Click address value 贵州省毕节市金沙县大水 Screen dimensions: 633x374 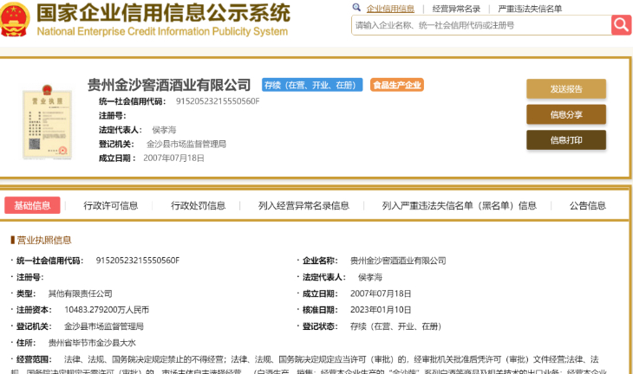[x=92, y=343]
